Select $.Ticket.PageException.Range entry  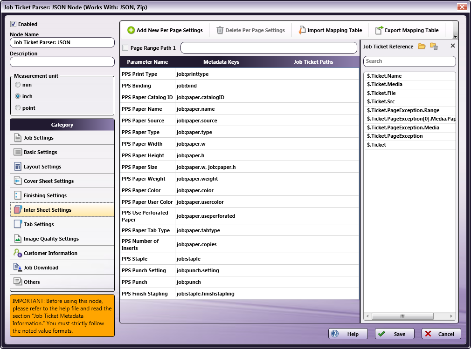[409, 110]
